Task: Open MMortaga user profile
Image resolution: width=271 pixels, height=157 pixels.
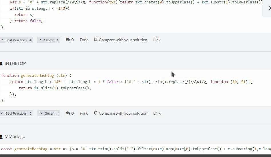Action: 15,137
